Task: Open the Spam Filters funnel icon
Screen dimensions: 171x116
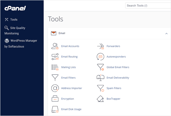Action: click(x=100, y=88)
